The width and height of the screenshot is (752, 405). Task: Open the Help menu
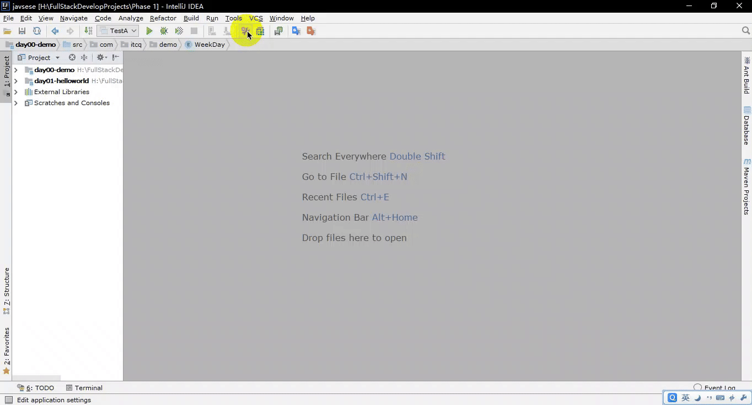(x=308, y=18)
